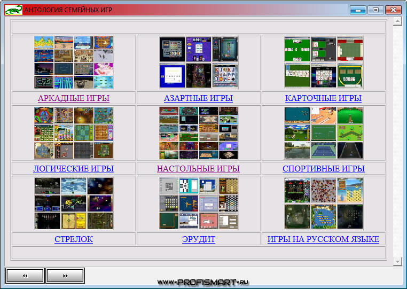Click the green crocodile icon in title bar

13,10
